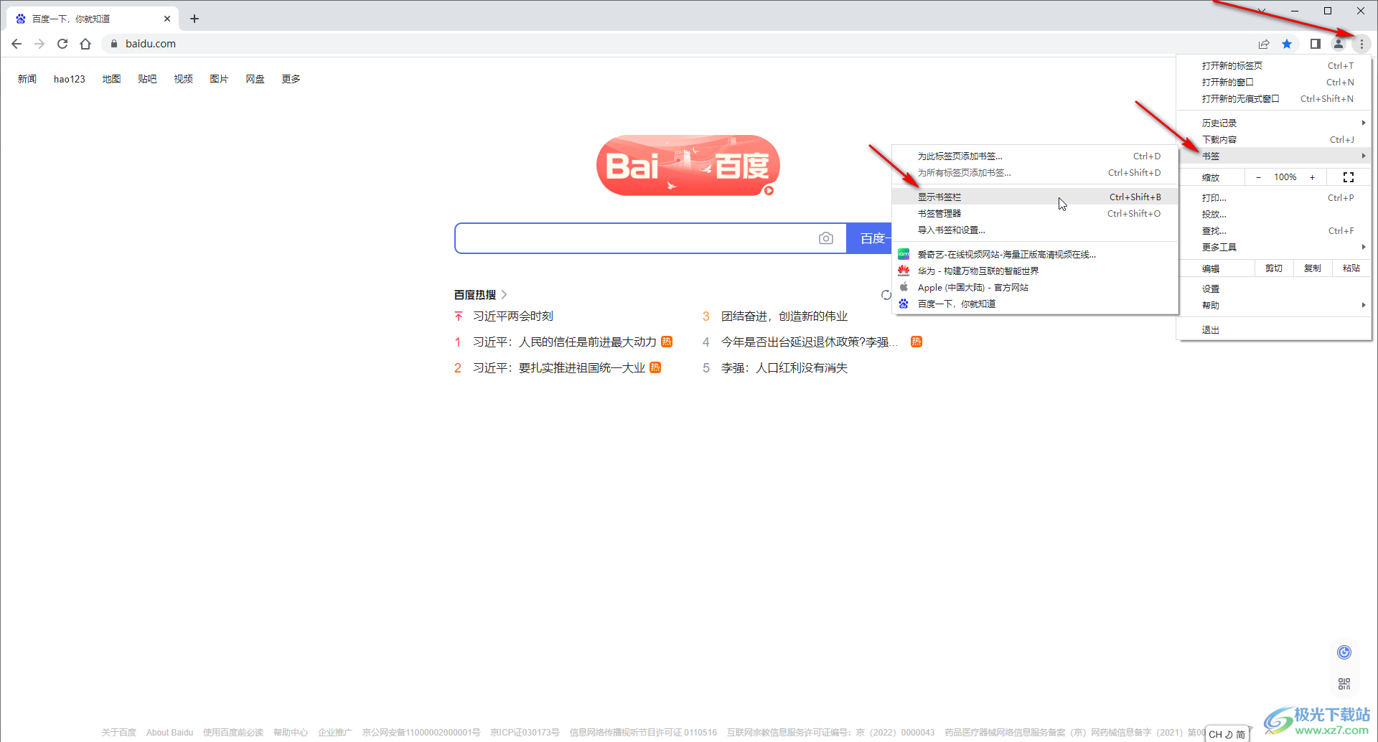Click the 剪切 edit button
The width and height of the screenshot is (1378, 742).
tap(1274, 268)
